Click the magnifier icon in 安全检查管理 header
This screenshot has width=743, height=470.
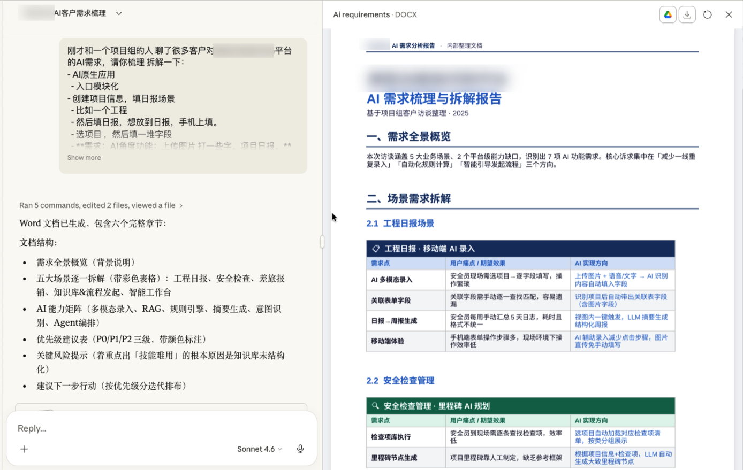(x=375, y=406)
